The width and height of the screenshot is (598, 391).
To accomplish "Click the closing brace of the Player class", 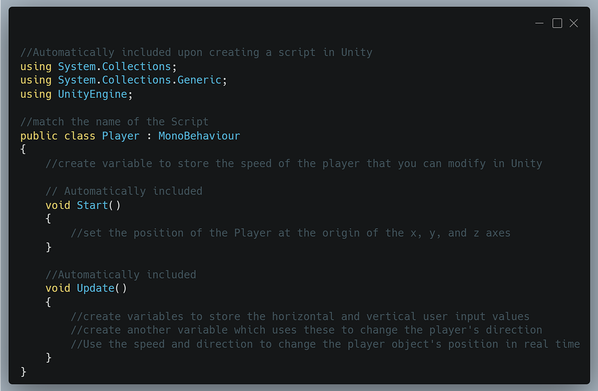I will 23,371.
